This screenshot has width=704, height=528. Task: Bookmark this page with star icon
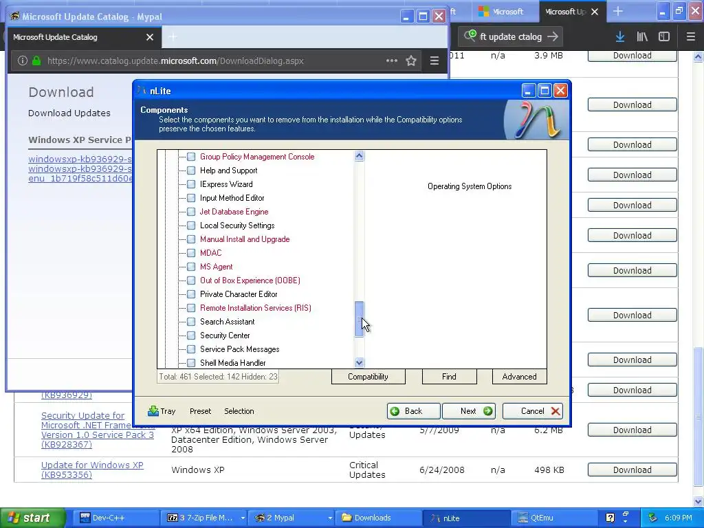click(x=411, y=60)
